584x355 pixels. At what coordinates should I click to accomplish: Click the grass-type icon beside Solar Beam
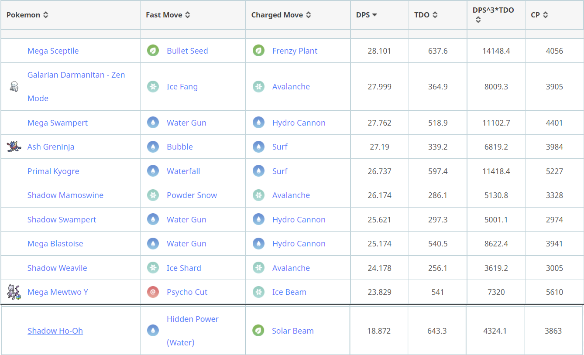click(258, 331)
